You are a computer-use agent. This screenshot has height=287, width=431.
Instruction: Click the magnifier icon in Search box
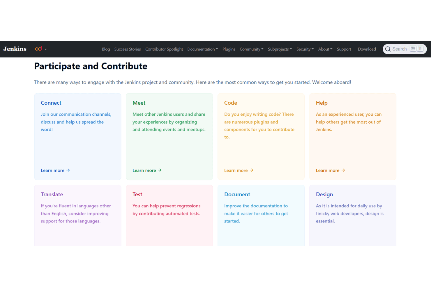388,49
